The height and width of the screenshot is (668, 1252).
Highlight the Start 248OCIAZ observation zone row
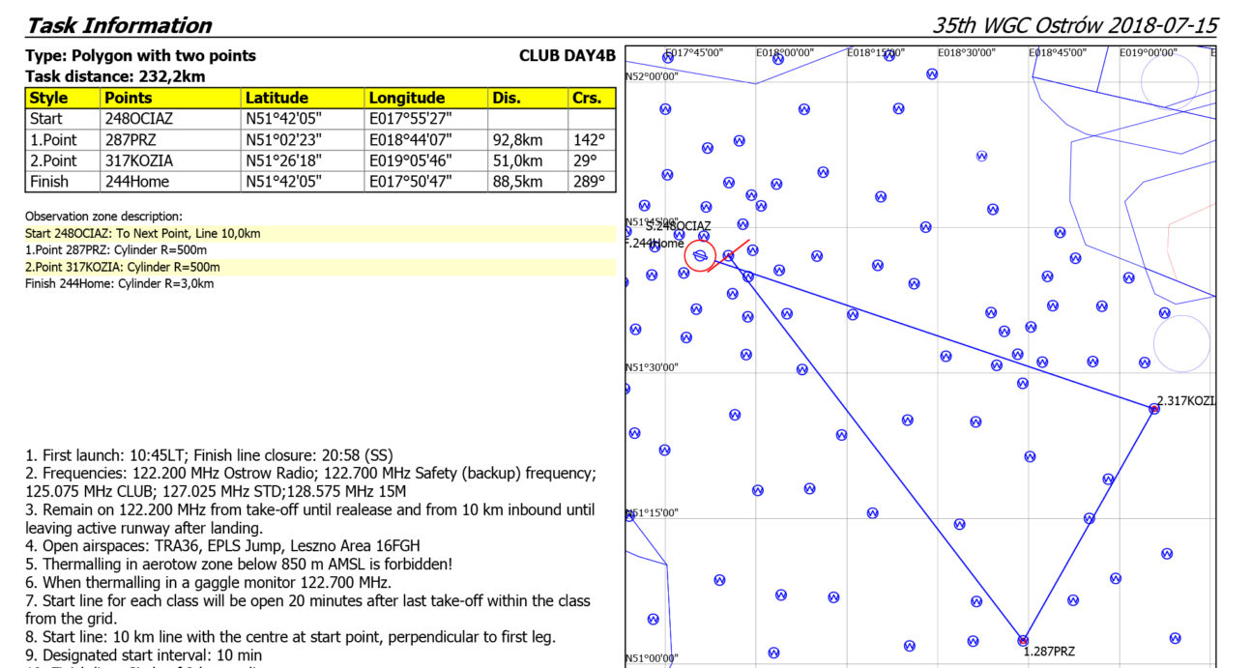143,234
